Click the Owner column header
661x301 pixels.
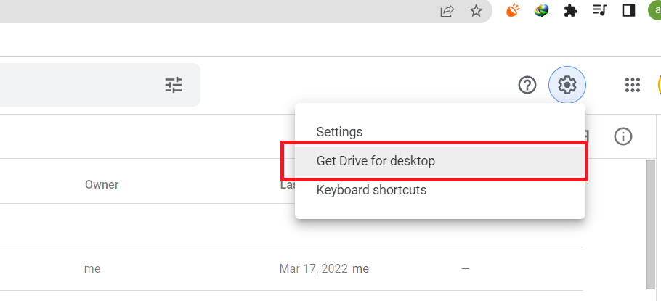click(102, 185)
